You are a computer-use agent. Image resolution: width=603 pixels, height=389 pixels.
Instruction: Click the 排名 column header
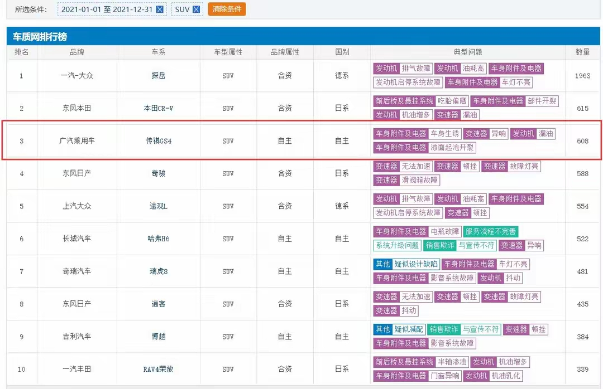(22, 52)
